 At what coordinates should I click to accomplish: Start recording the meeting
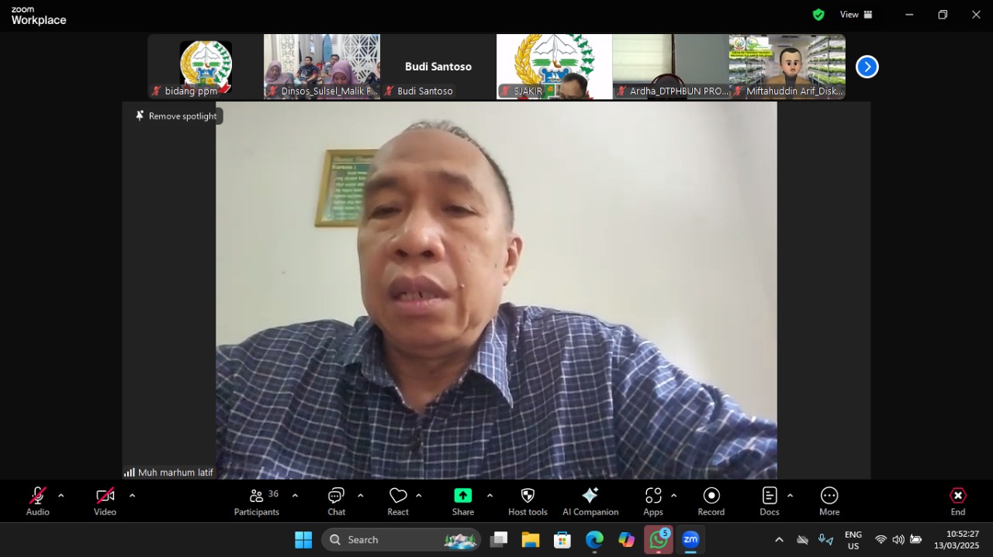point(711,501)
